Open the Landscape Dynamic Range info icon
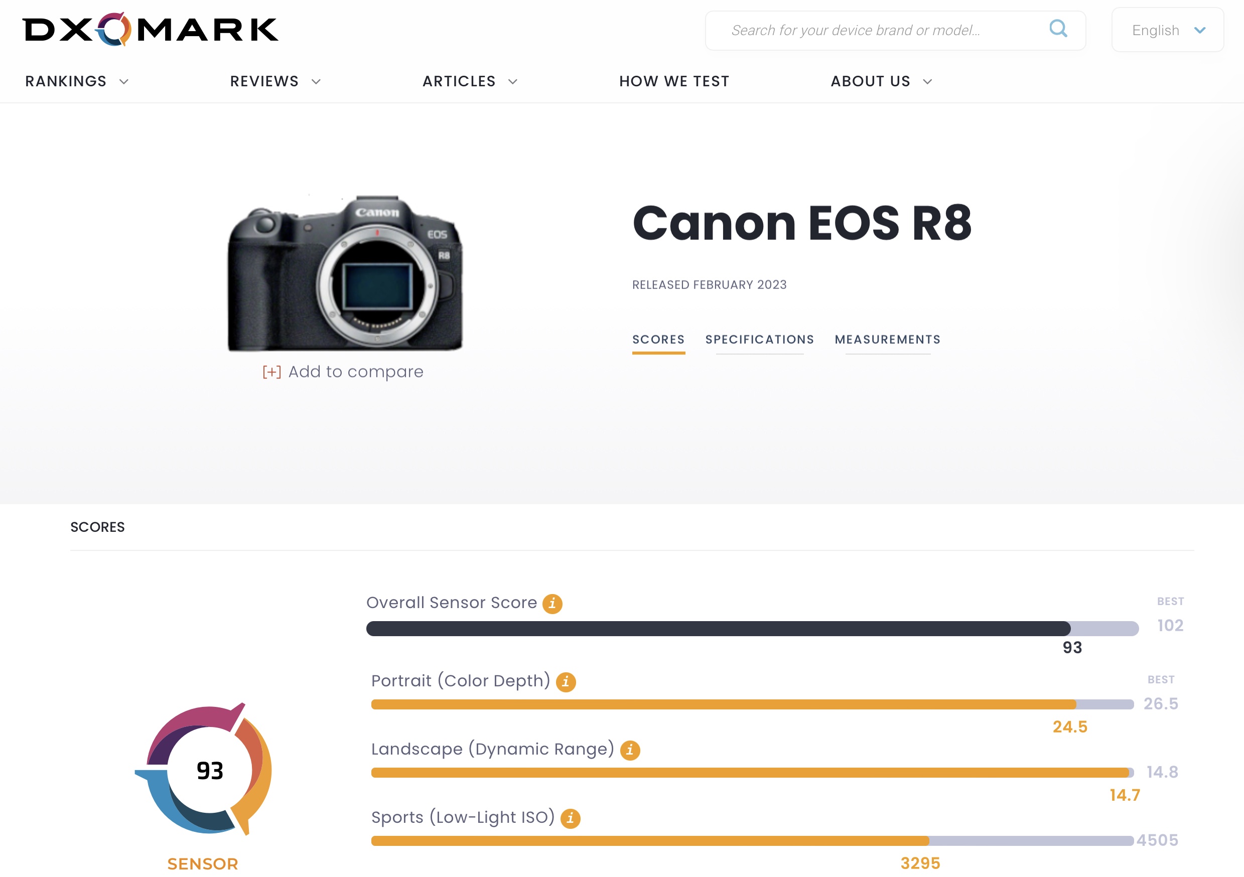The width and height of the screenshot is (1244, 877). point(630,750)
